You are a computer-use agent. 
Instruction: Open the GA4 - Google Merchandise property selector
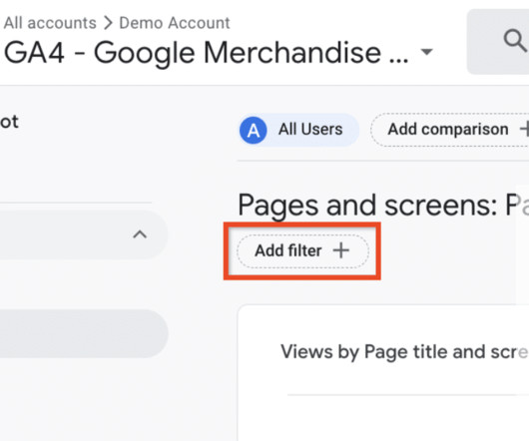[x=218, y=52]
